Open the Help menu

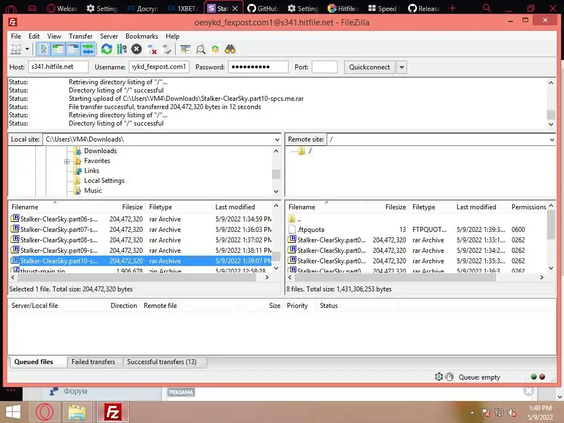172,36
